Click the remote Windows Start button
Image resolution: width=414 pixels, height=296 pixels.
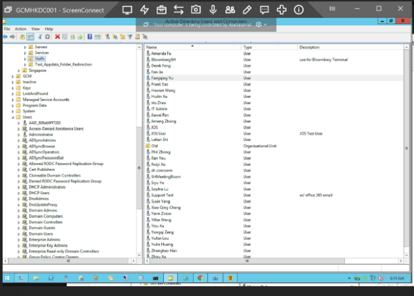[7, 278]
